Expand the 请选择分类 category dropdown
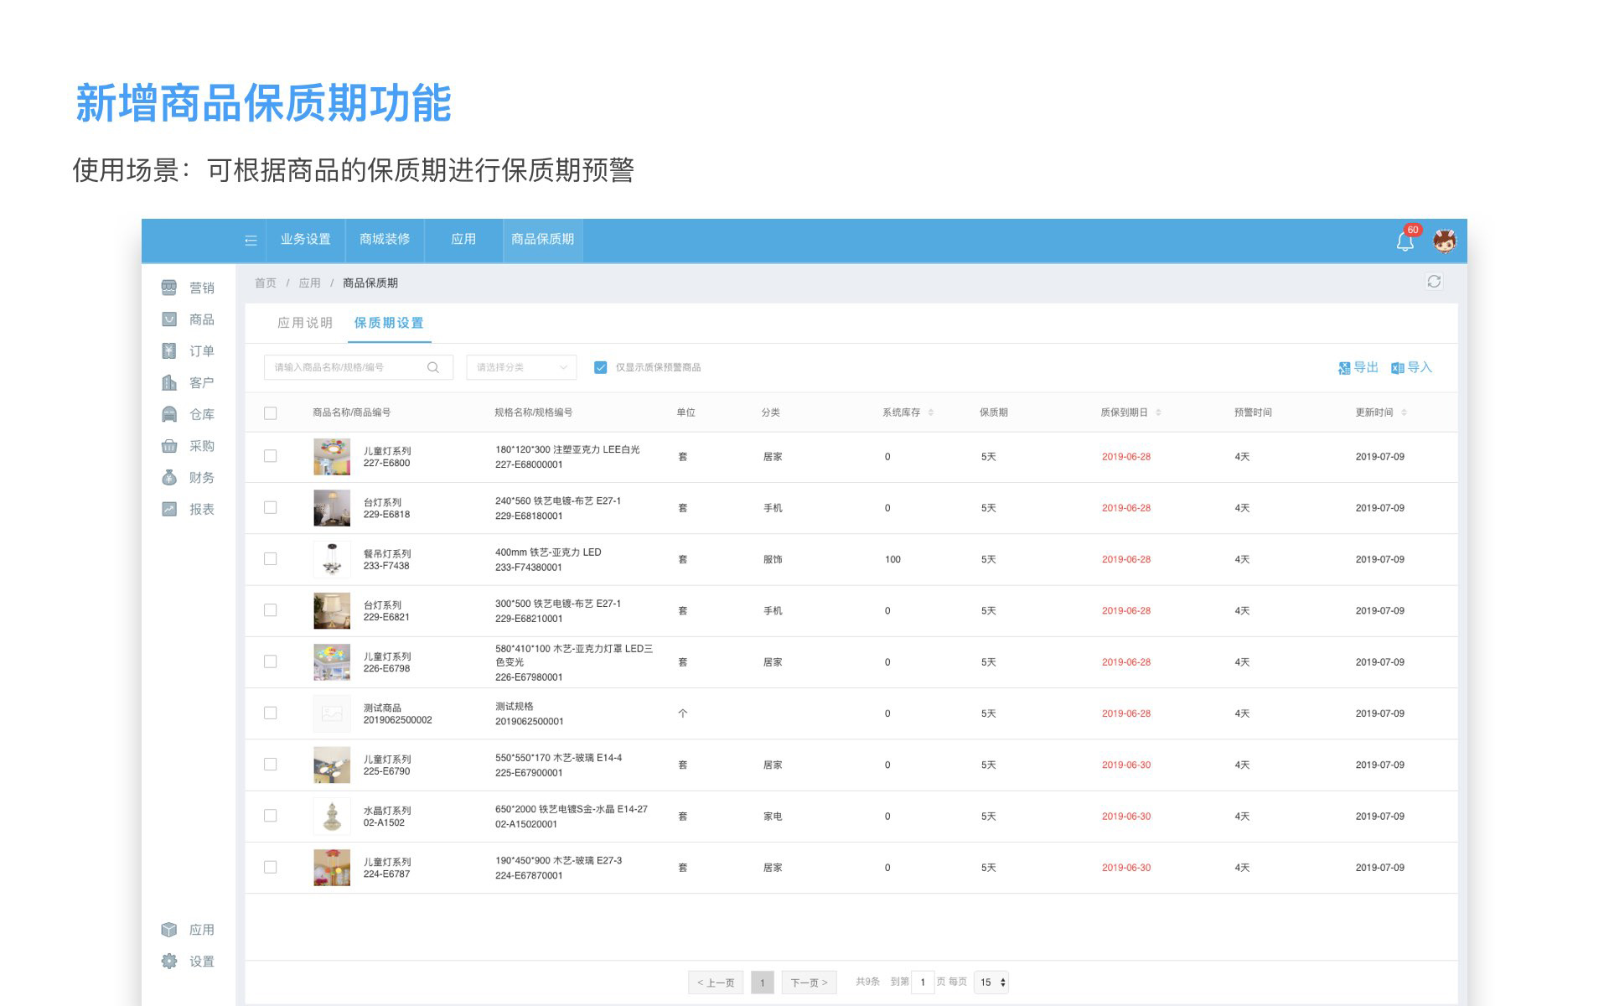This screenshot has height=1006, width=1609. coord(520,367)
